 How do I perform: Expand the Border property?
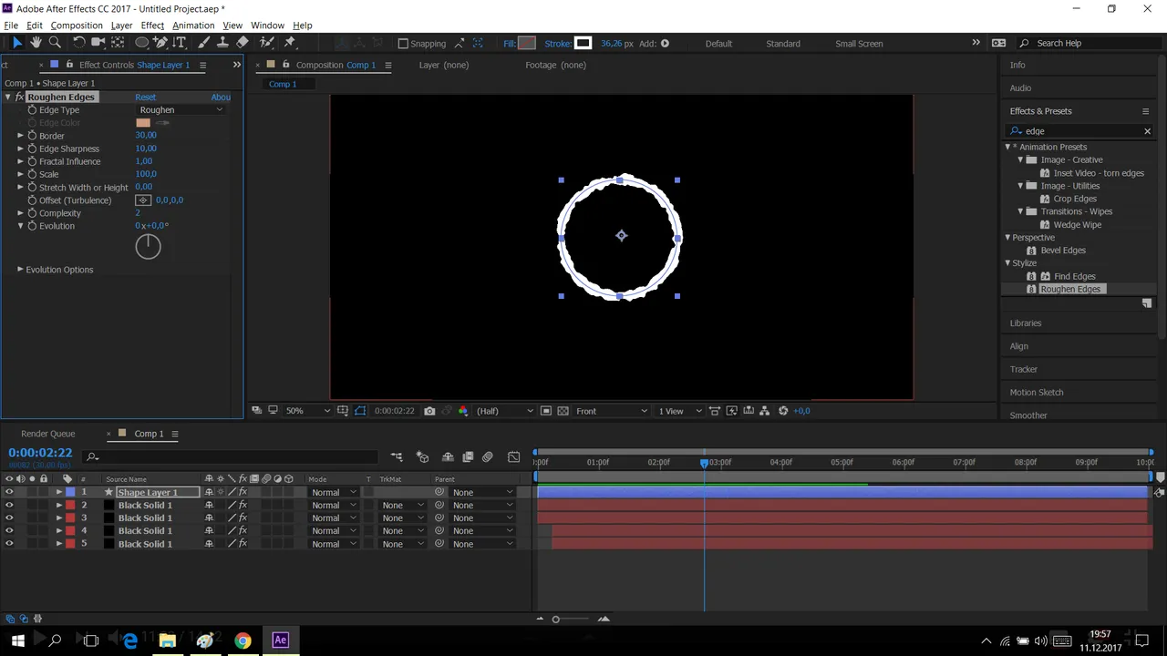20,135
